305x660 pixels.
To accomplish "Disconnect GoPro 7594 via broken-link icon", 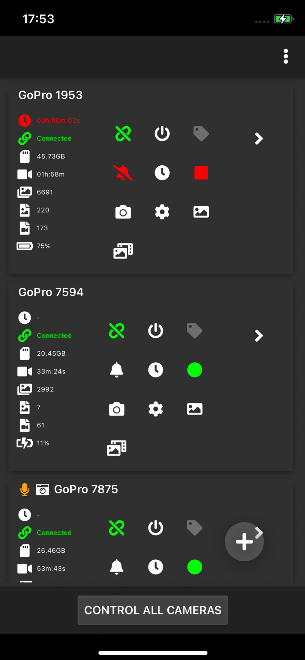I will point(117,331).
